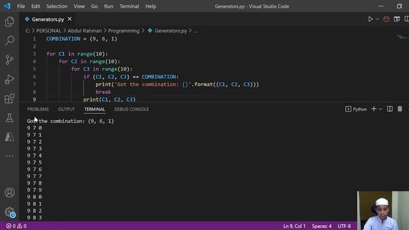This screenshot has width=409, height=230.
Task: Open the errors and warnings status item
Action: (16, 226)
